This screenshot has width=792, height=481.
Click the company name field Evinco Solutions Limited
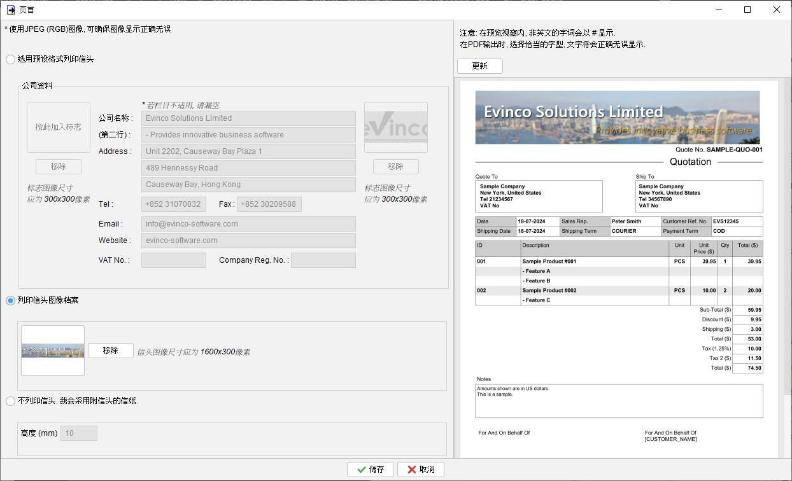click(248, 118)
